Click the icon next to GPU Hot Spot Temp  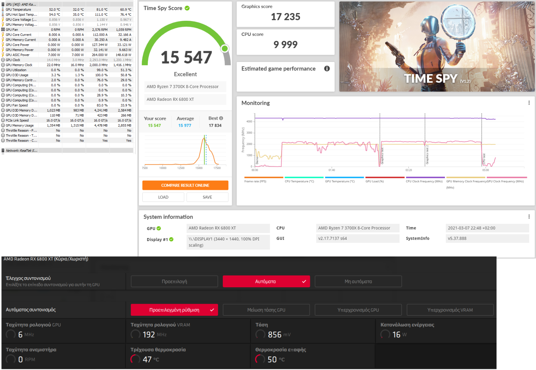point(3,14)
